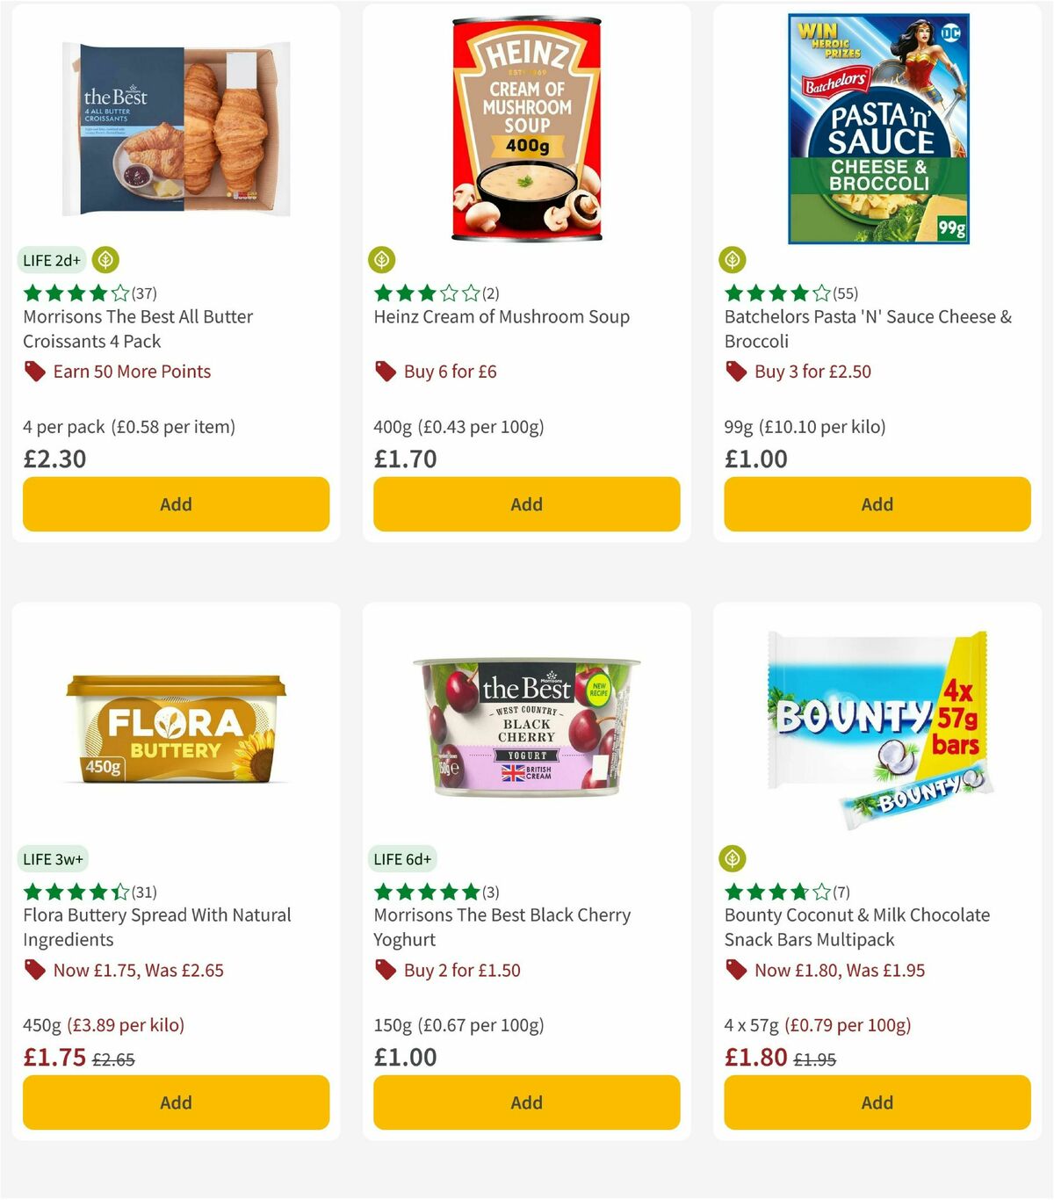This screenshot has width=1054, height=1200.
Task: Click the offer tag icon next to Buy 6 for £6
Action: 385,372
